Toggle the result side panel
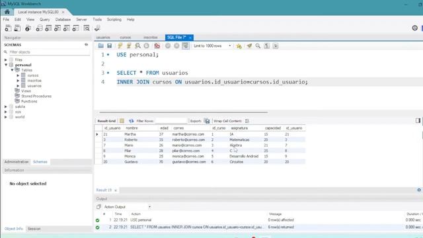Viewport: 423px width, 238px height. [x=418, y=120]
